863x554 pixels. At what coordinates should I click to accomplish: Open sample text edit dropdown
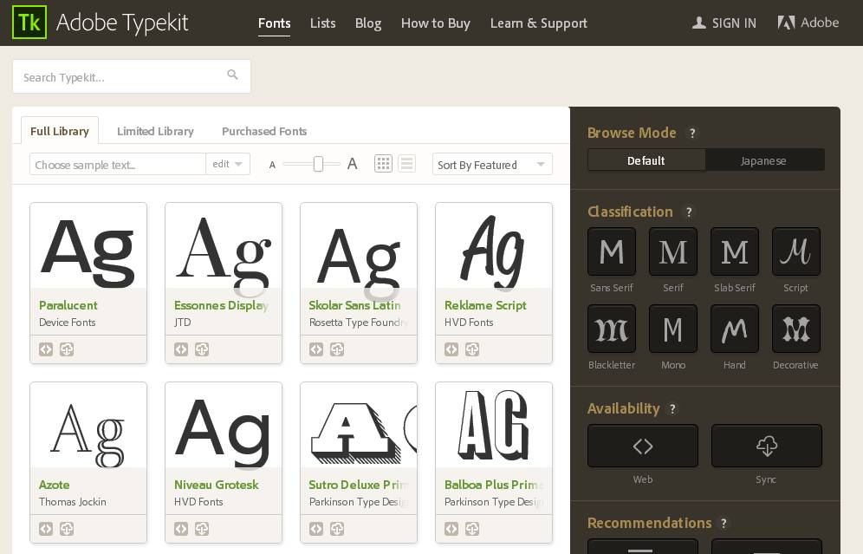tap(228, 164)
